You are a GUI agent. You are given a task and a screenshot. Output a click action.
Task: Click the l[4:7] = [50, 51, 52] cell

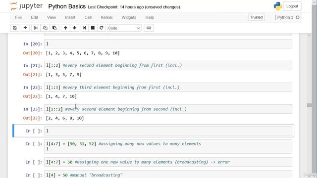(x=168, y=146)
